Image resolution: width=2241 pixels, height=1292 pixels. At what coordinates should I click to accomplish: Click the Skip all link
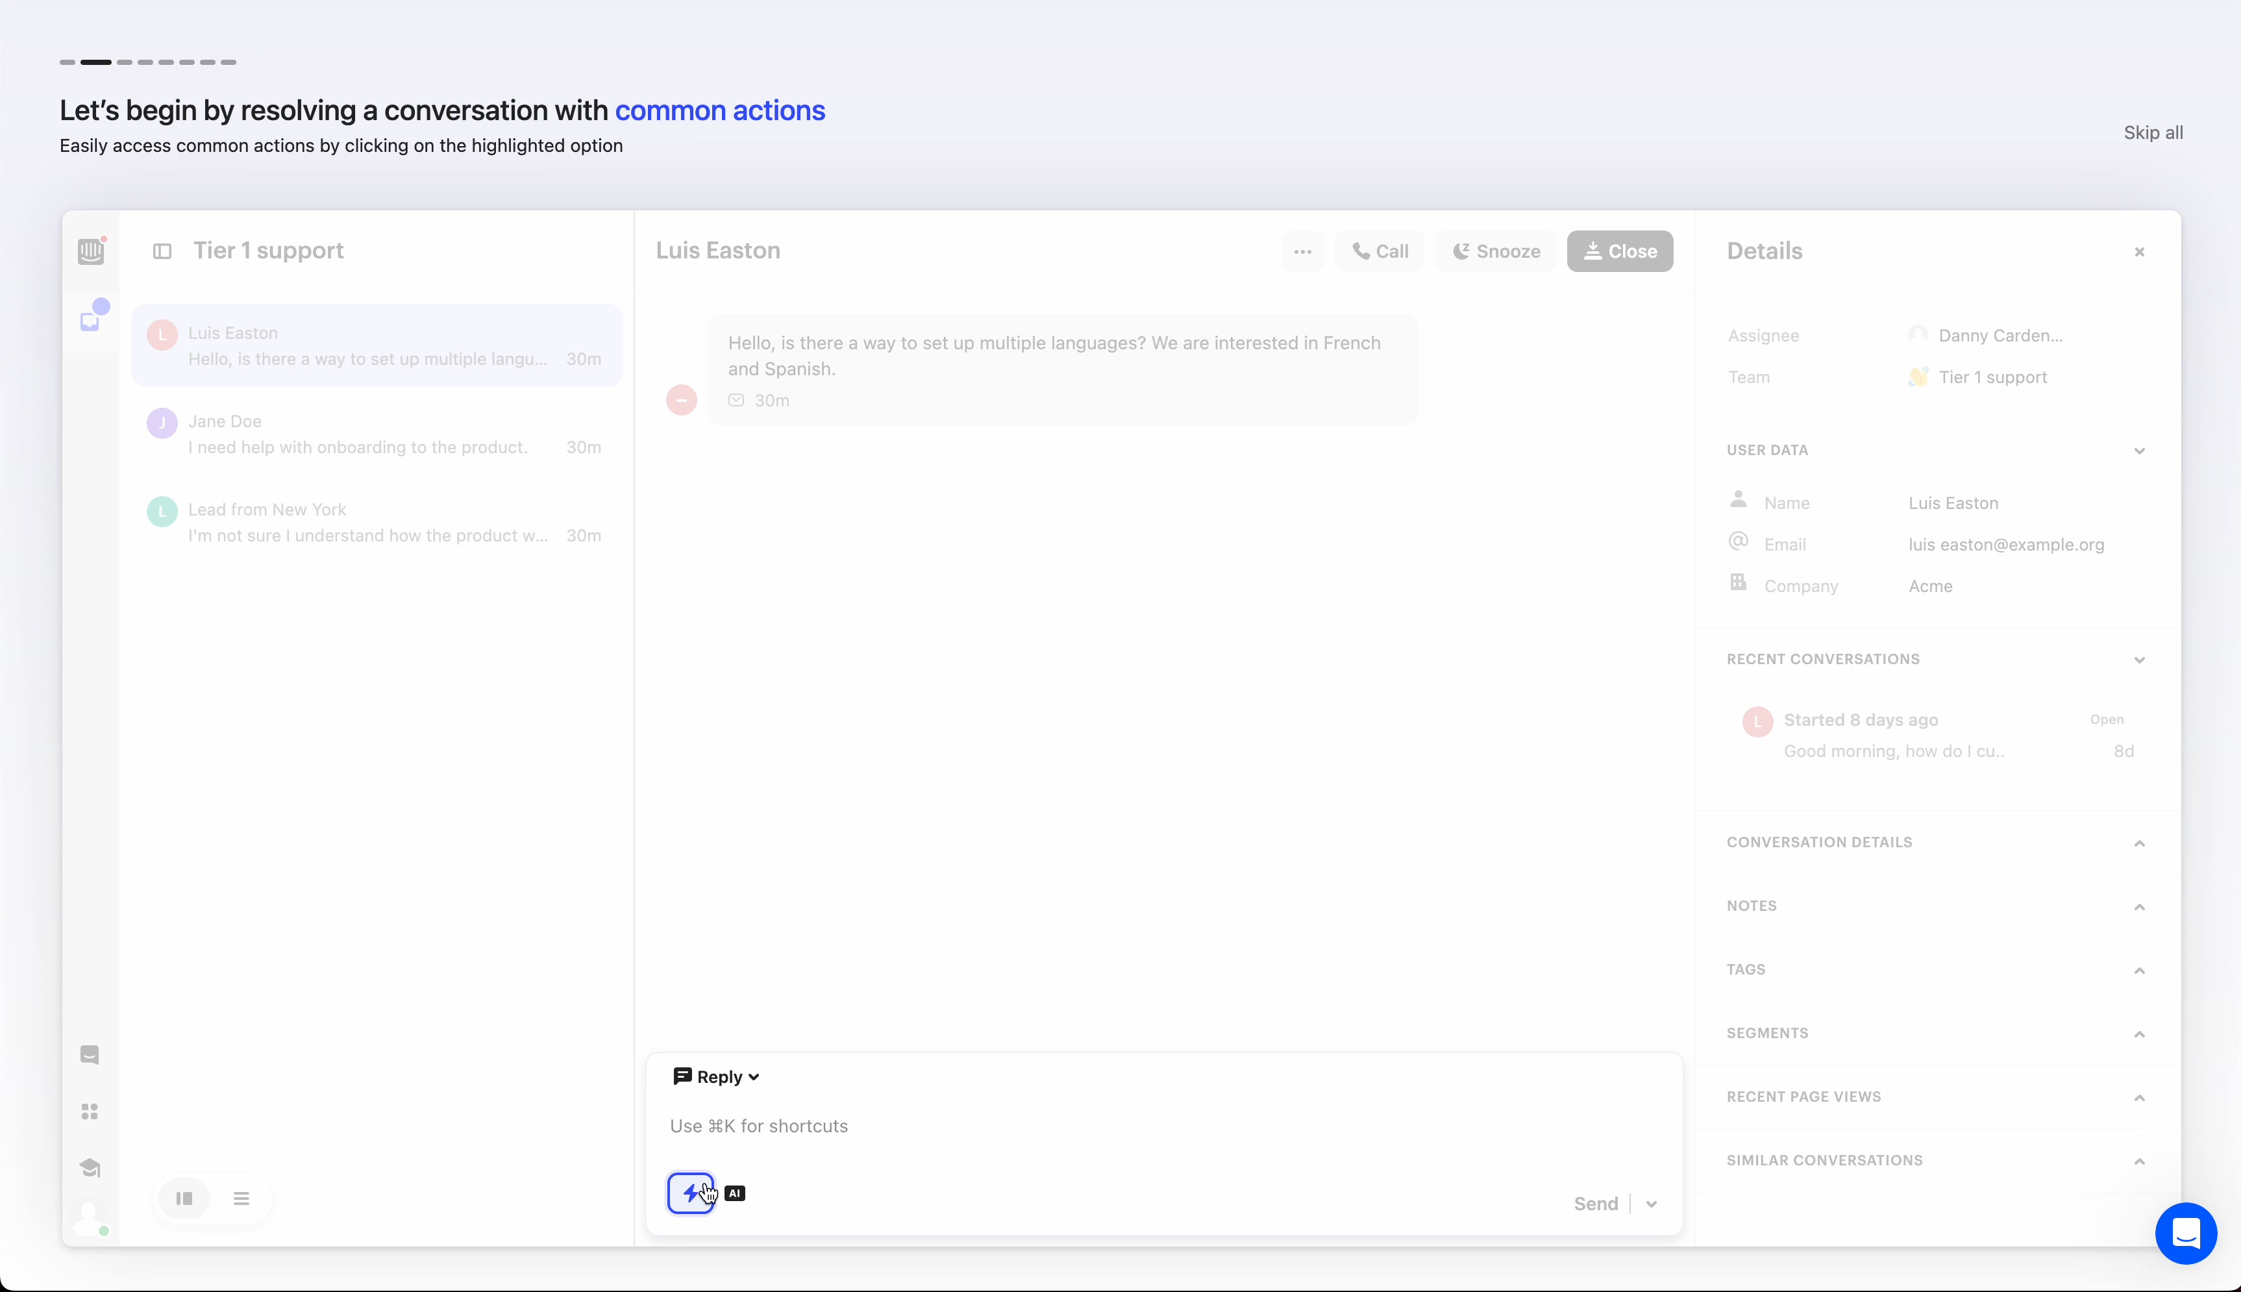(2152, 132)
